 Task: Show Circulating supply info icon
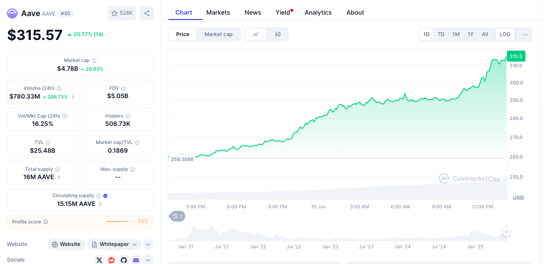coord(99,196)
